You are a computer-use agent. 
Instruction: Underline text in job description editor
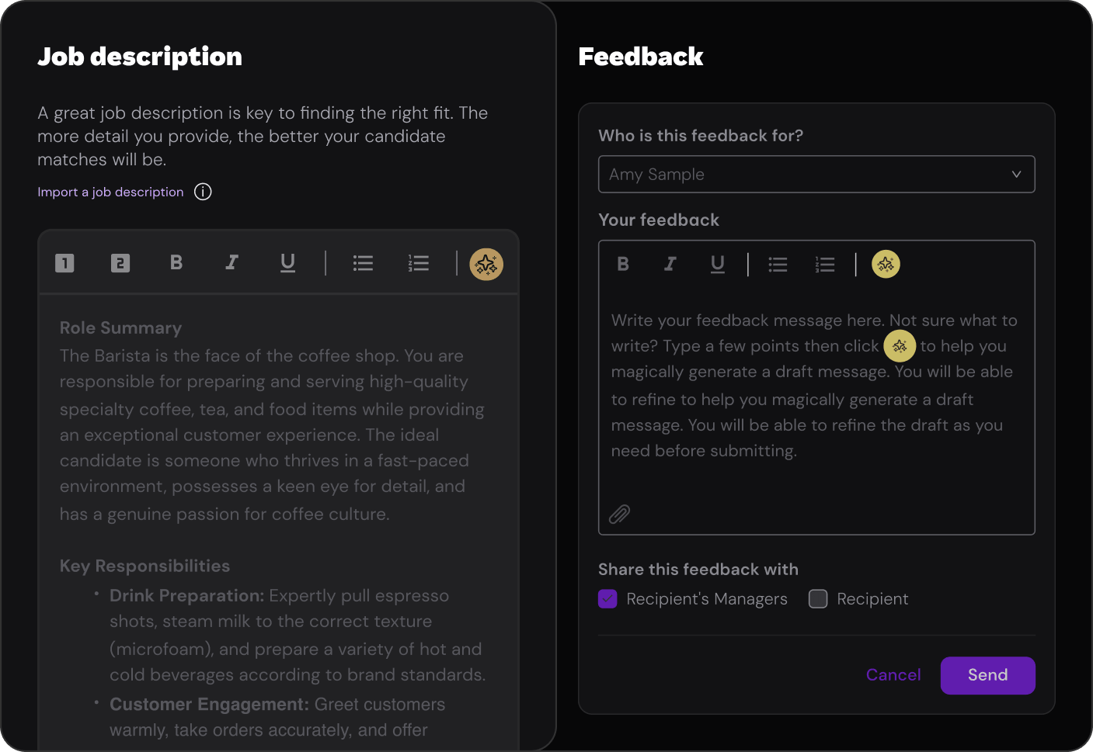click(x=287, y=263)
